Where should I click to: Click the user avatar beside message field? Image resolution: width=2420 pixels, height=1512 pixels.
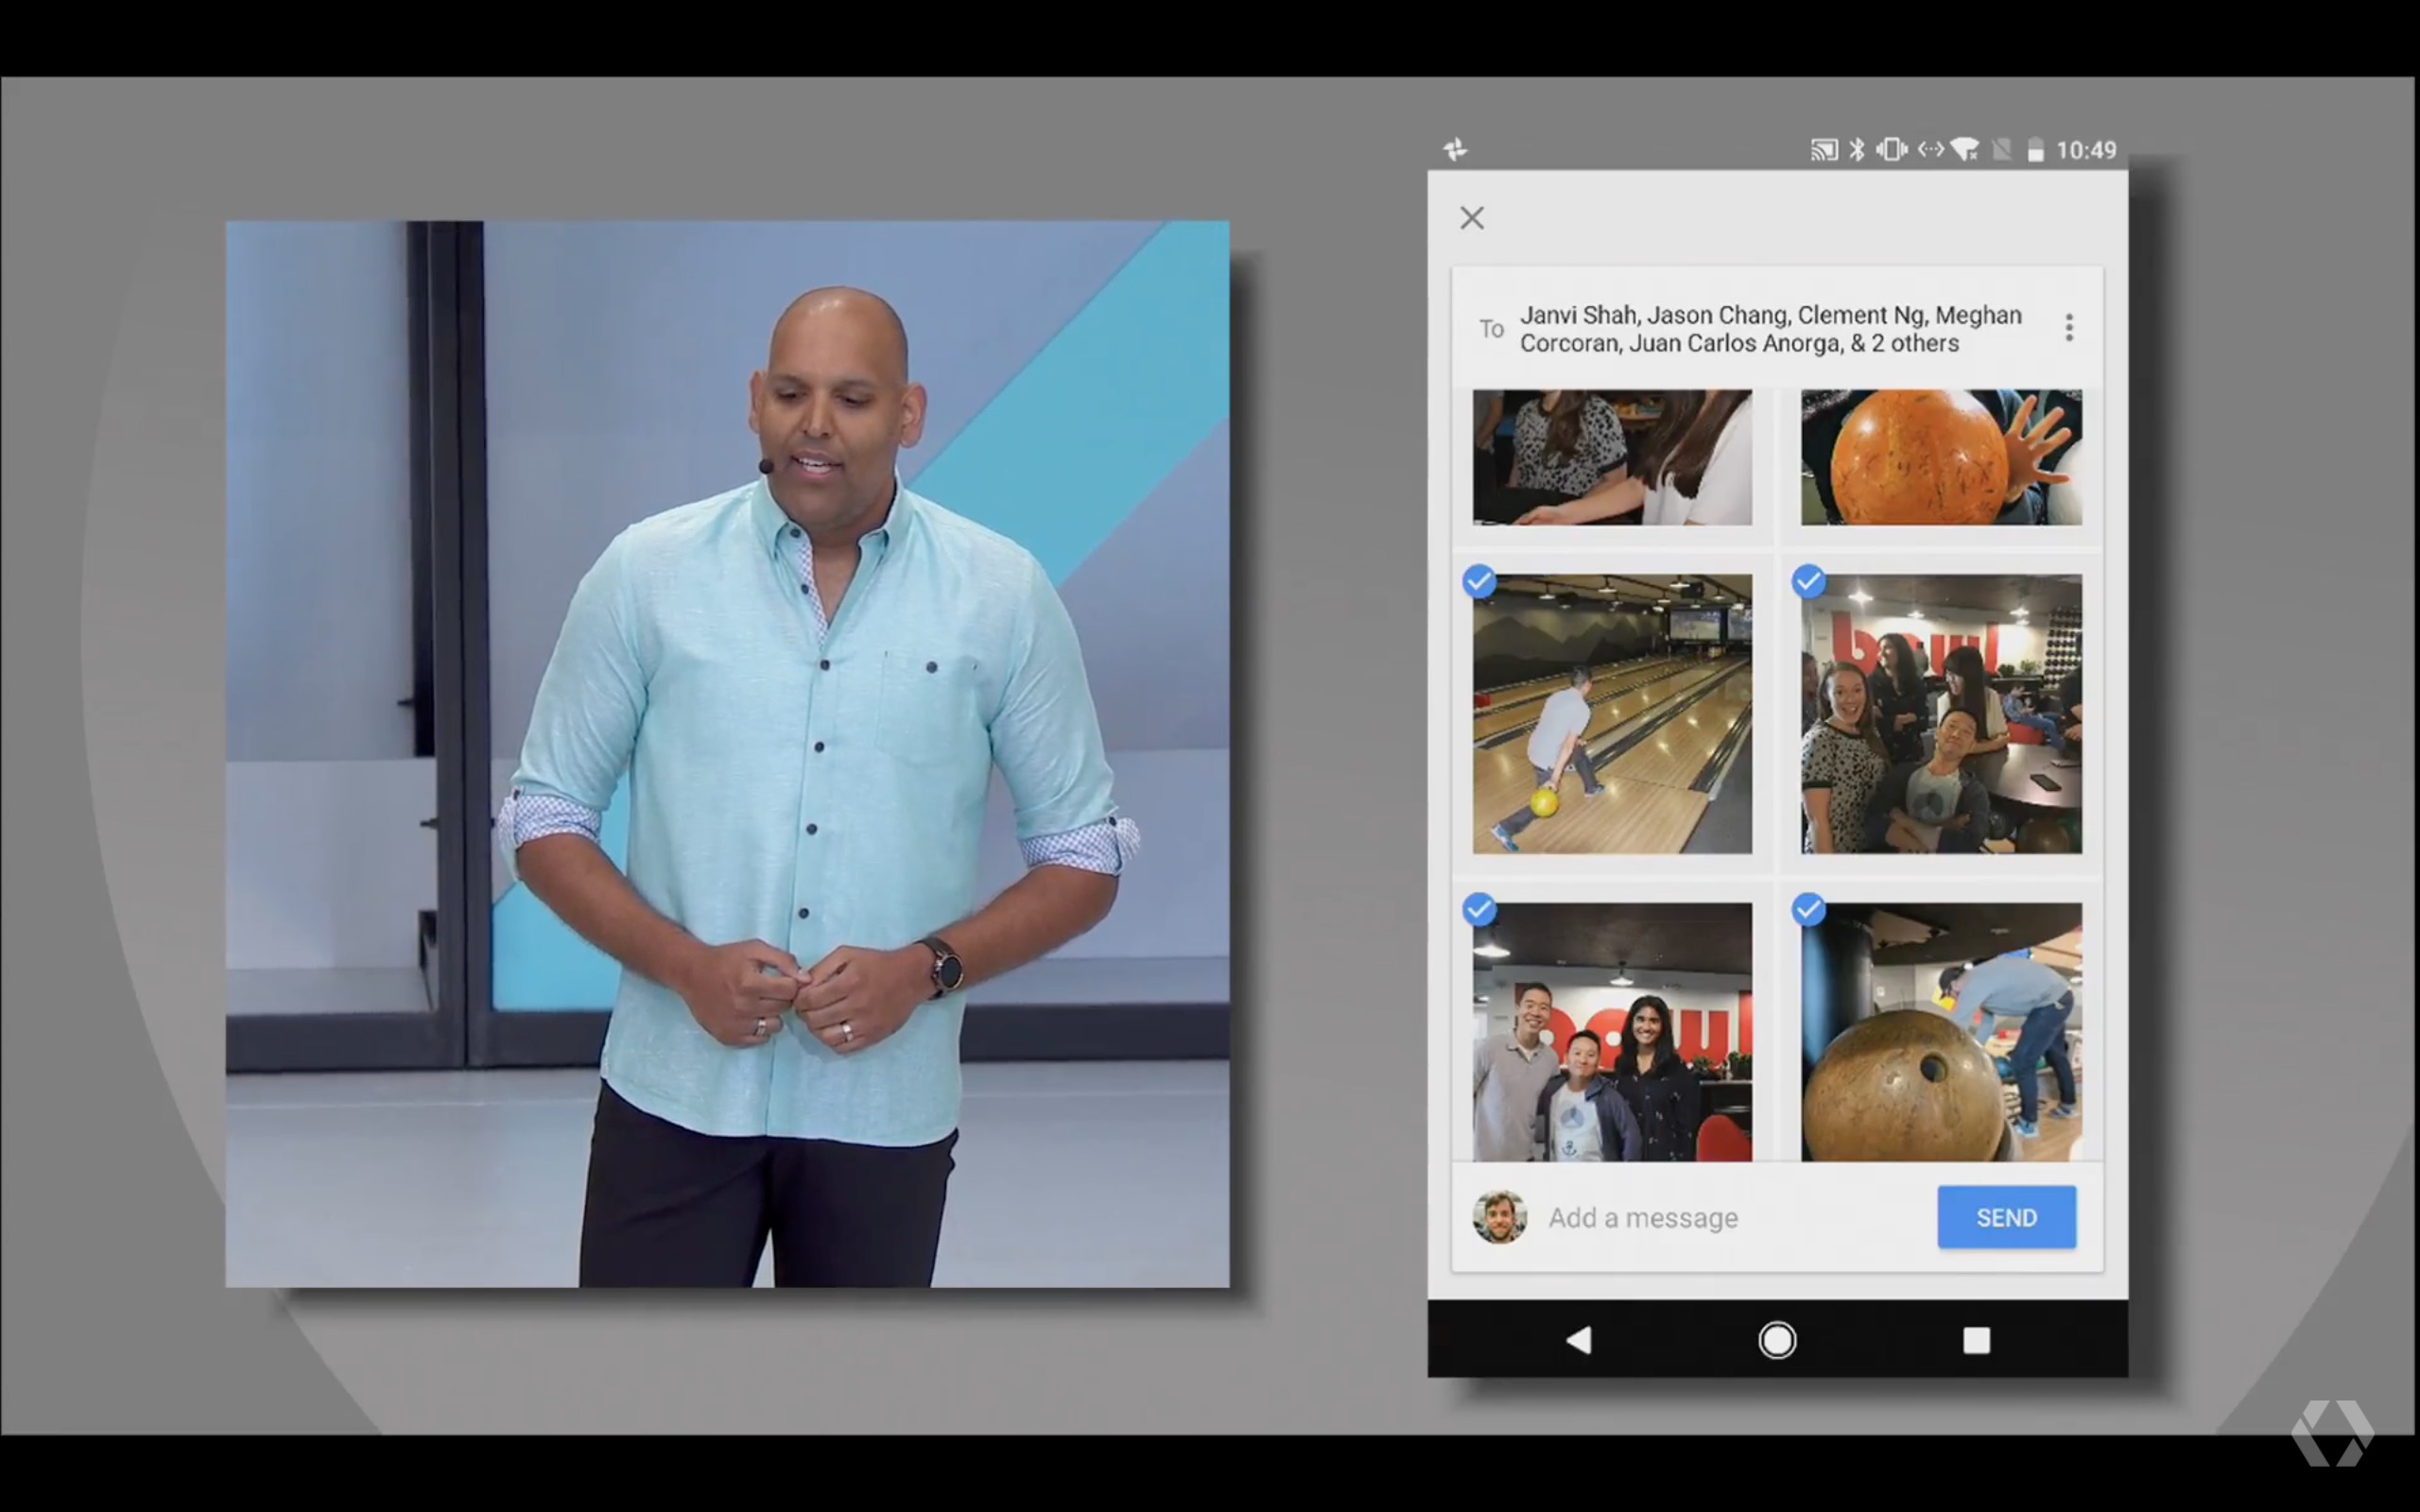(1499, 1217)
